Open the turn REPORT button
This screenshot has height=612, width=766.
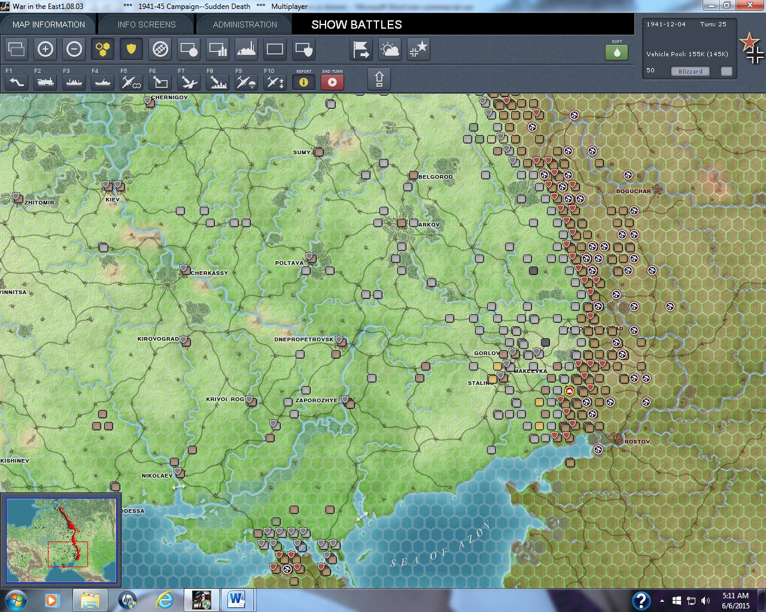(303, 82)
